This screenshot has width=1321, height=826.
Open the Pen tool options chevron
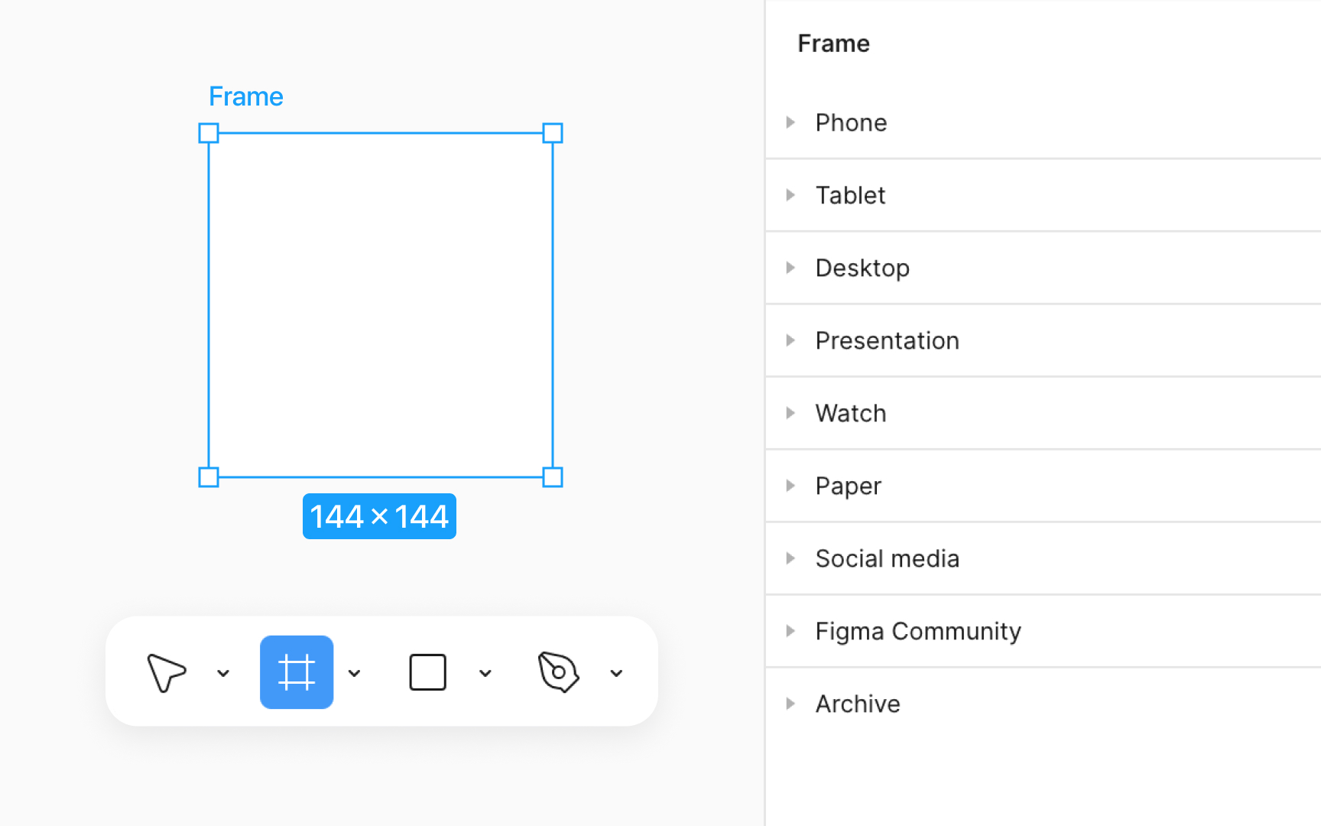point(616,673)
